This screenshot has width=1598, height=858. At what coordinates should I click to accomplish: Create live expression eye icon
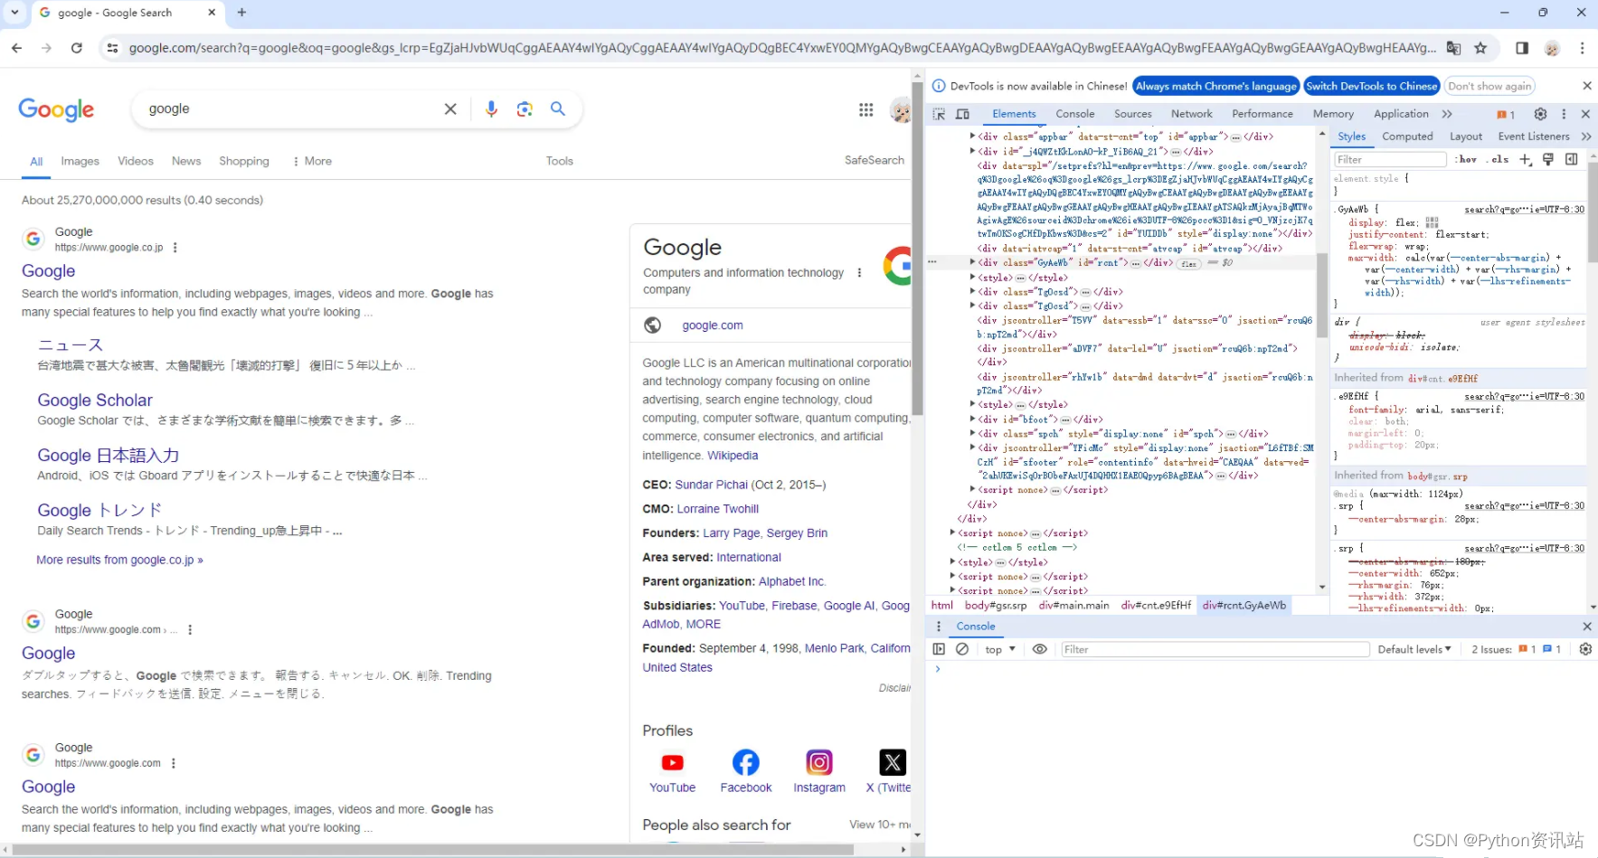tap(1040, 649)
